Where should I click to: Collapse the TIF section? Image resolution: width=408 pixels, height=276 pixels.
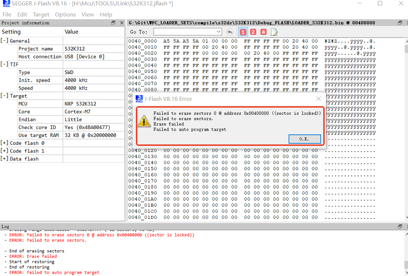(x=4, y=64)
